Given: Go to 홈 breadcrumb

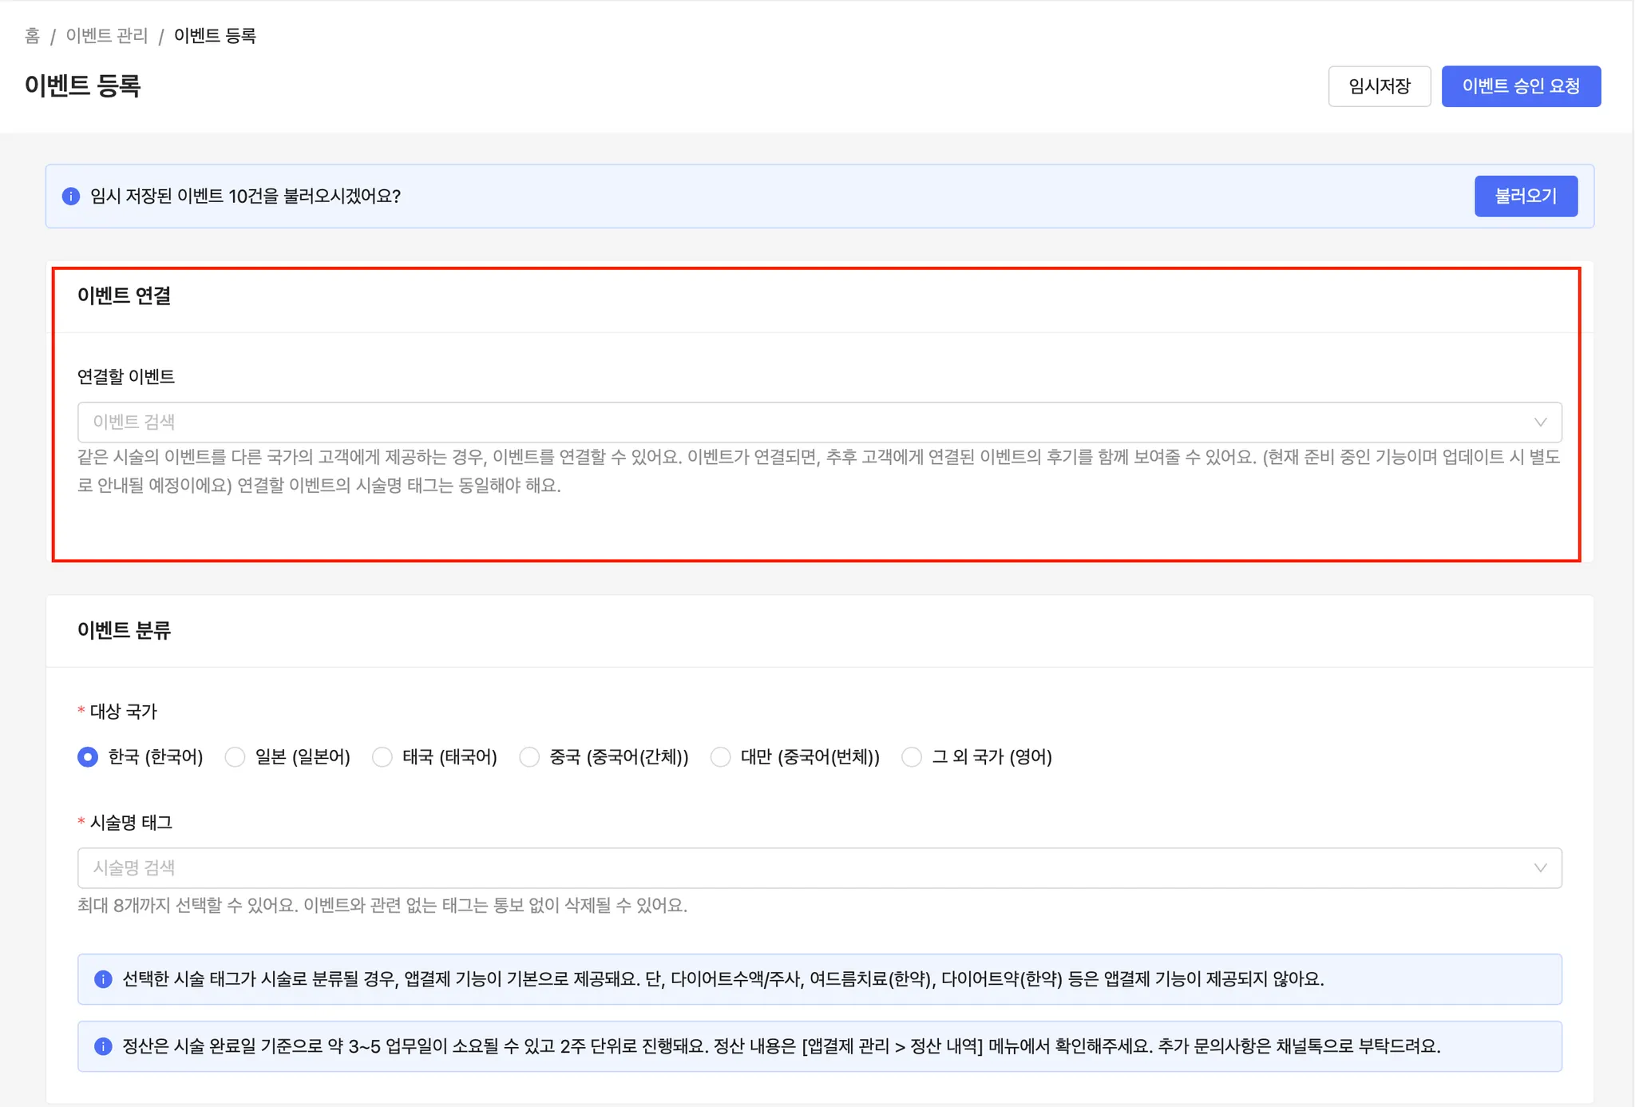Looking at the screenshot, I should pos(32,36).
